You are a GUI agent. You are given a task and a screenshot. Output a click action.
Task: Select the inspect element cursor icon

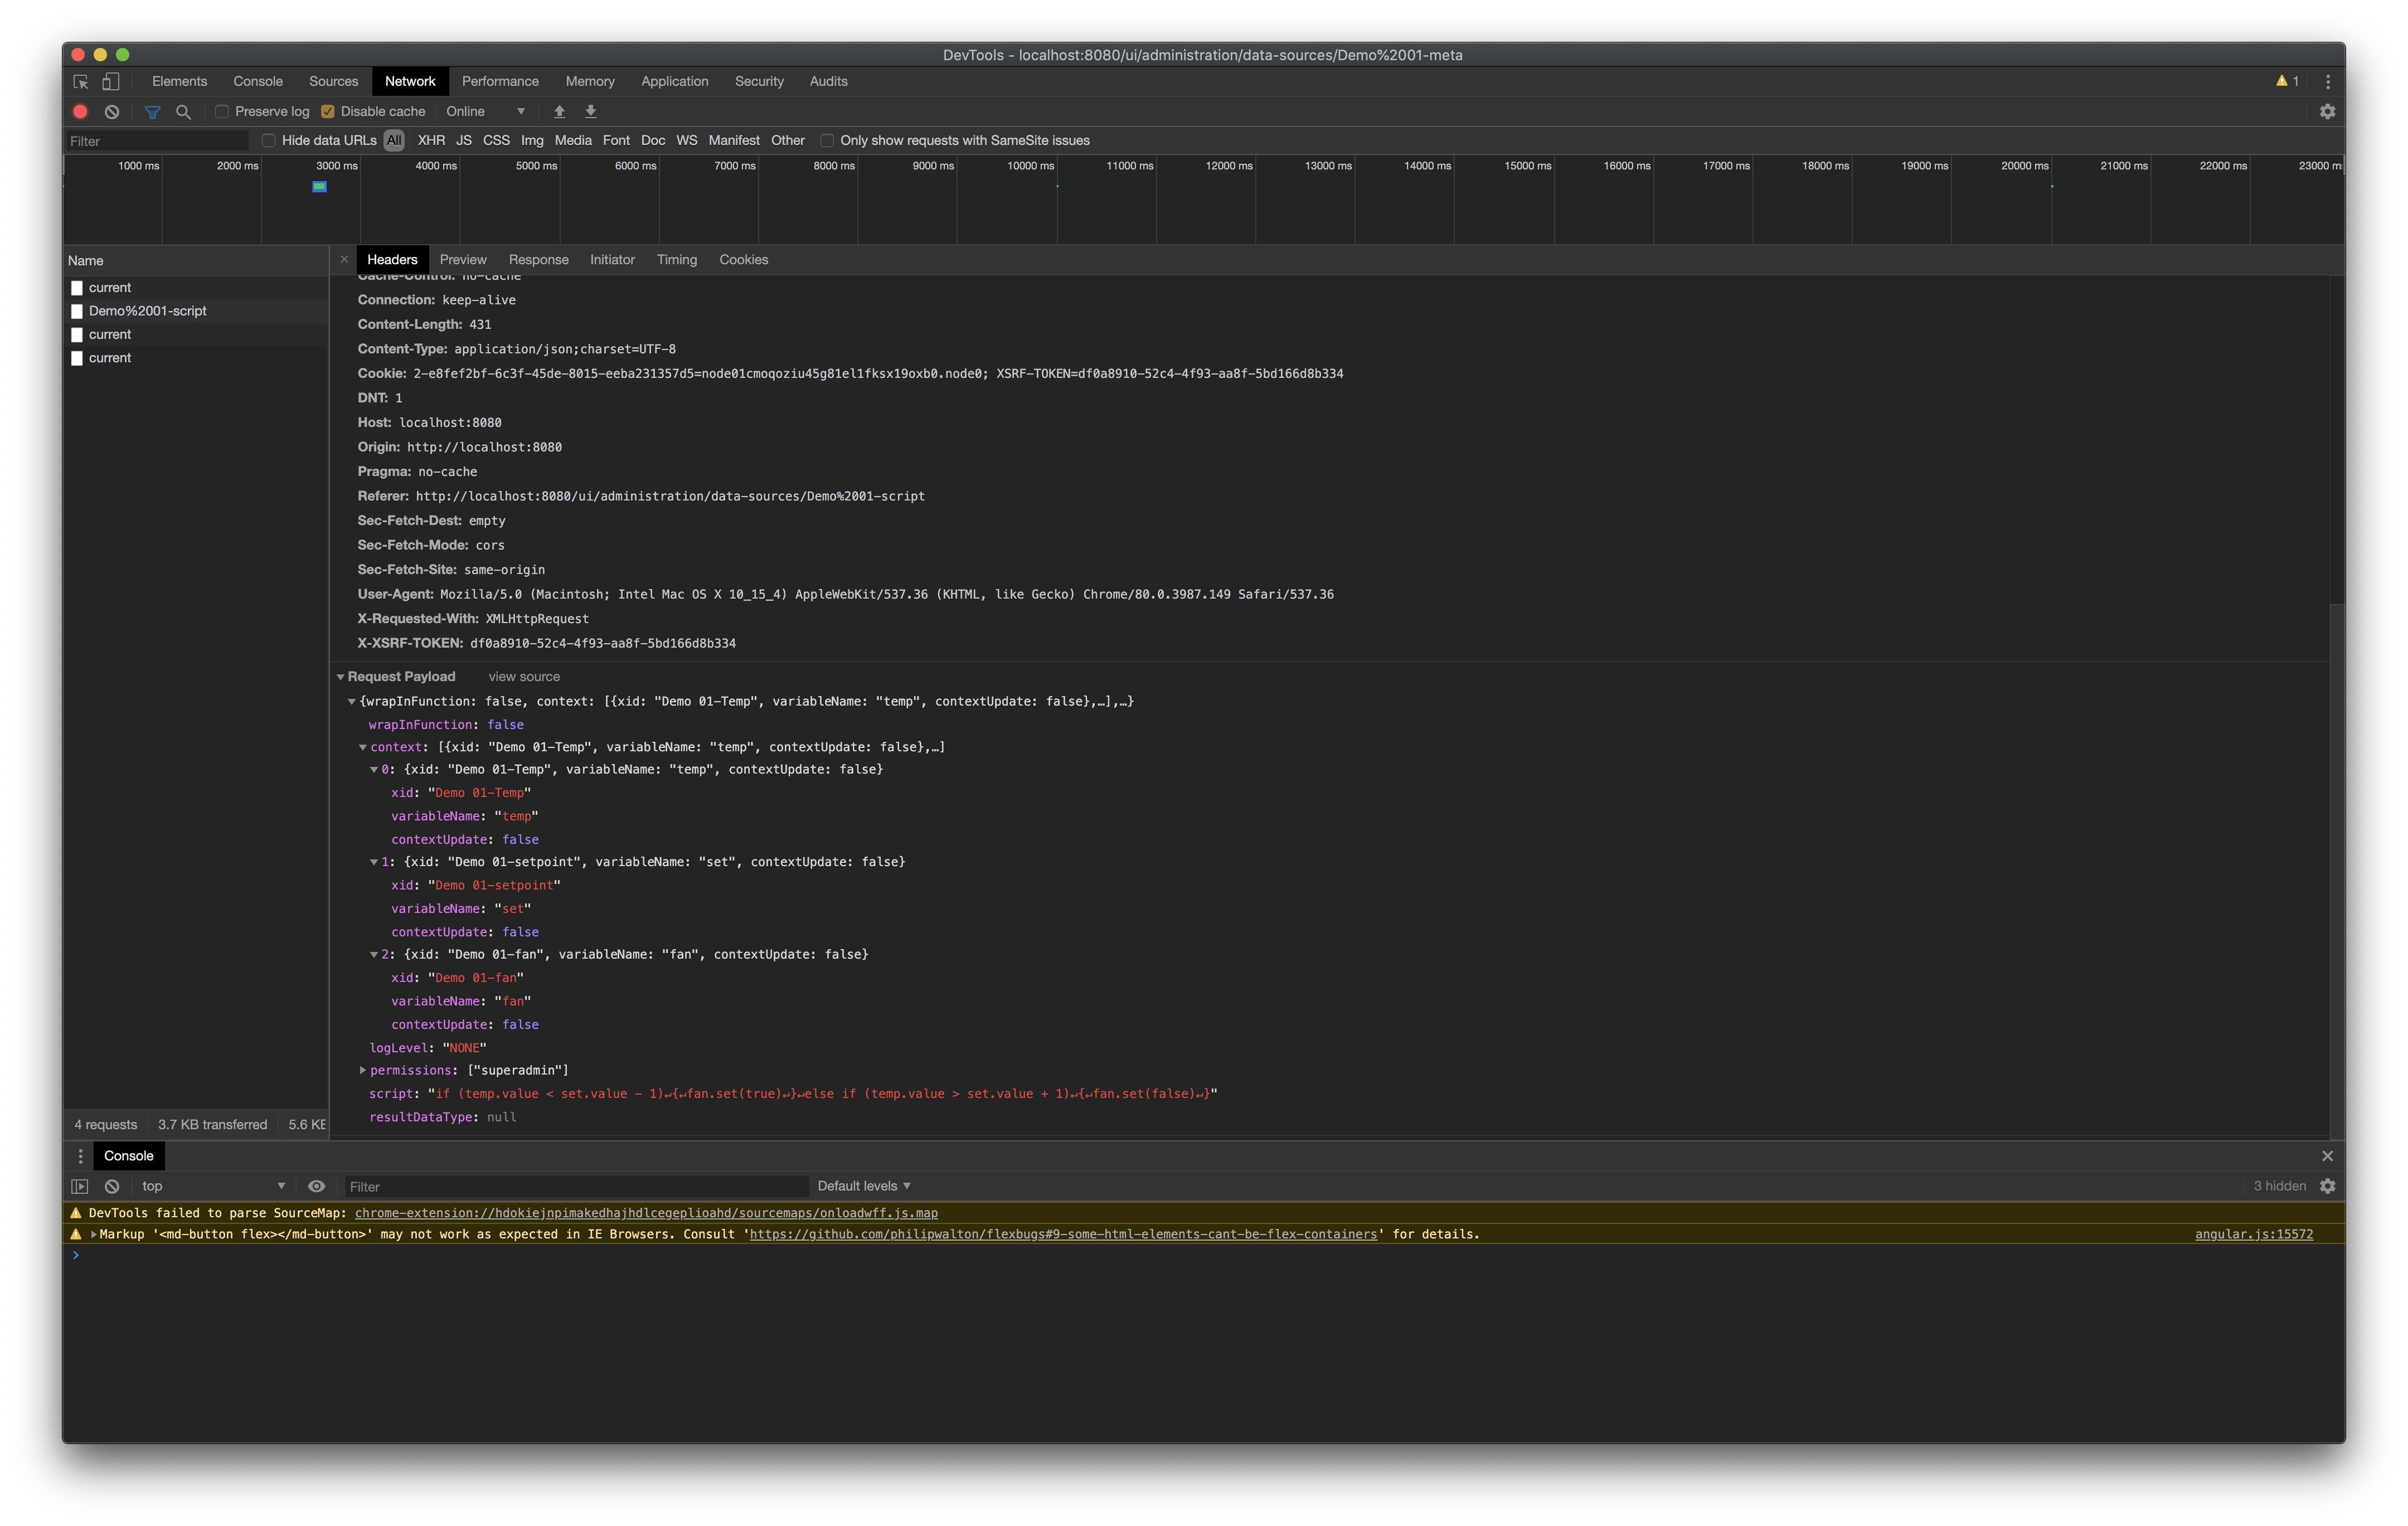pos(80,81)
